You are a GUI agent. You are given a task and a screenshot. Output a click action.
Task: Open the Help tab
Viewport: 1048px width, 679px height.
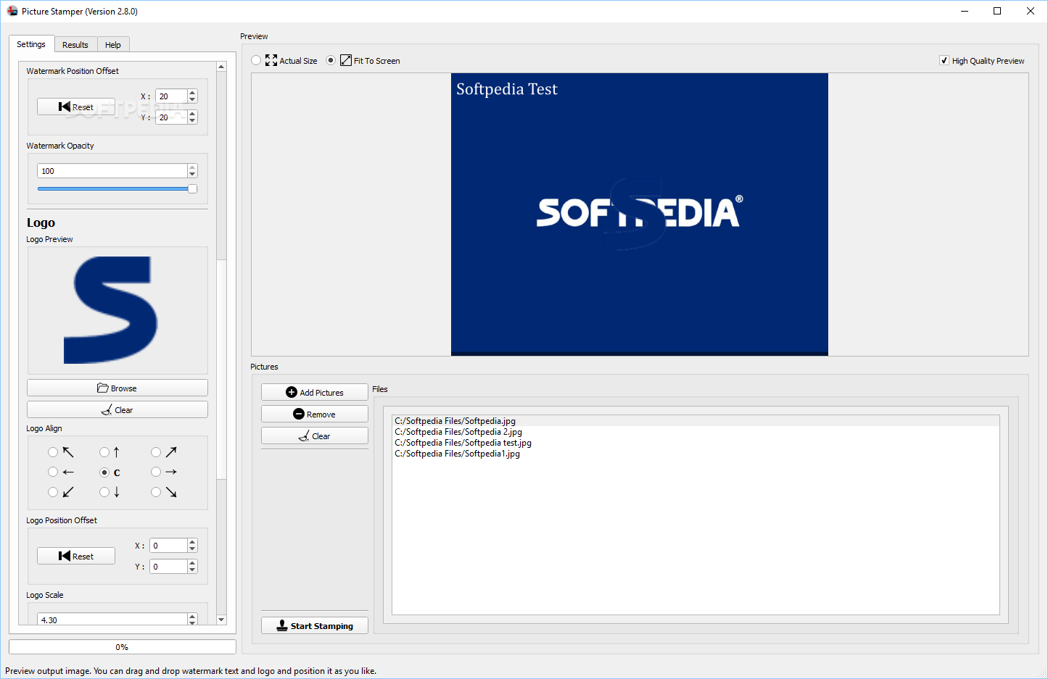coord(113,45)
